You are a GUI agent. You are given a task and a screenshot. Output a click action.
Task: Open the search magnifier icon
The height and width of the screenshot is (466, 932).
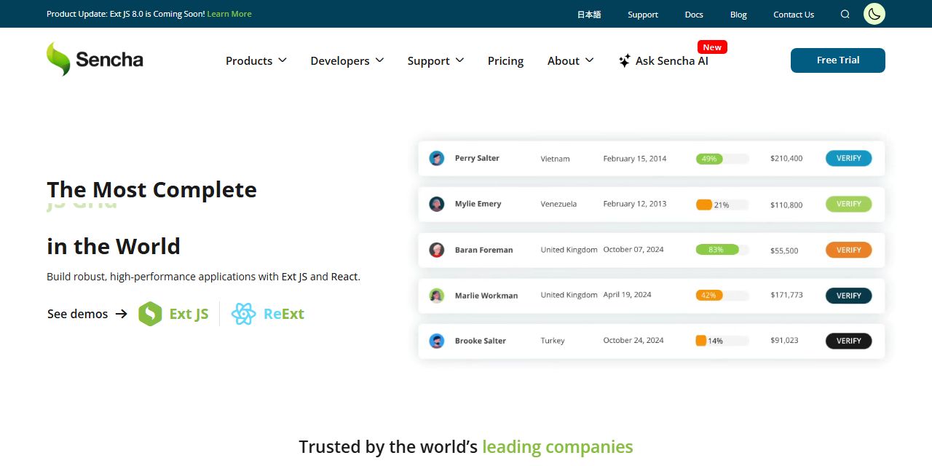coord(845,15)
